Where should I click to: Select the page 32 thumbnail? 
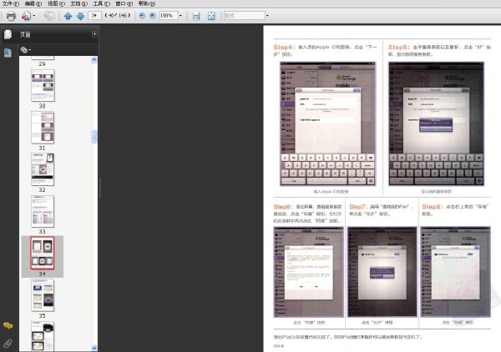pyautogui.click(x=43, y=169)
